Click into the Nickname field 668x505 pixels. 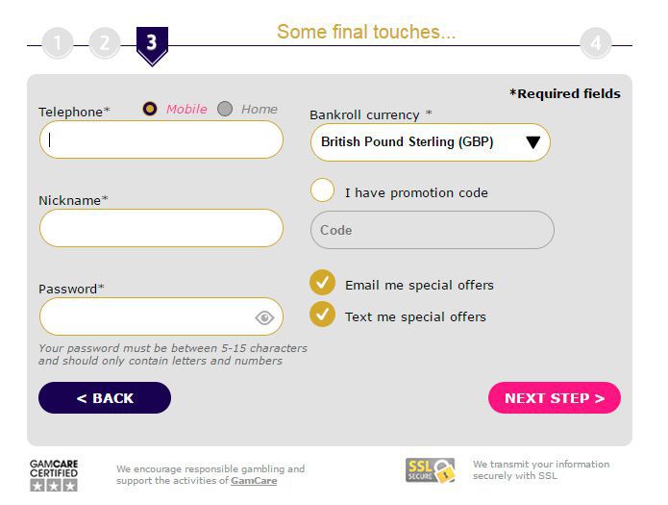click(x=161, y=229)
